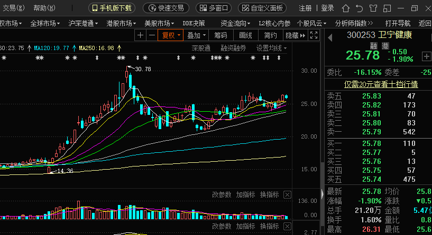The image size is (432, 235).
Task: Go to home page via house icon
Action: 346,8
